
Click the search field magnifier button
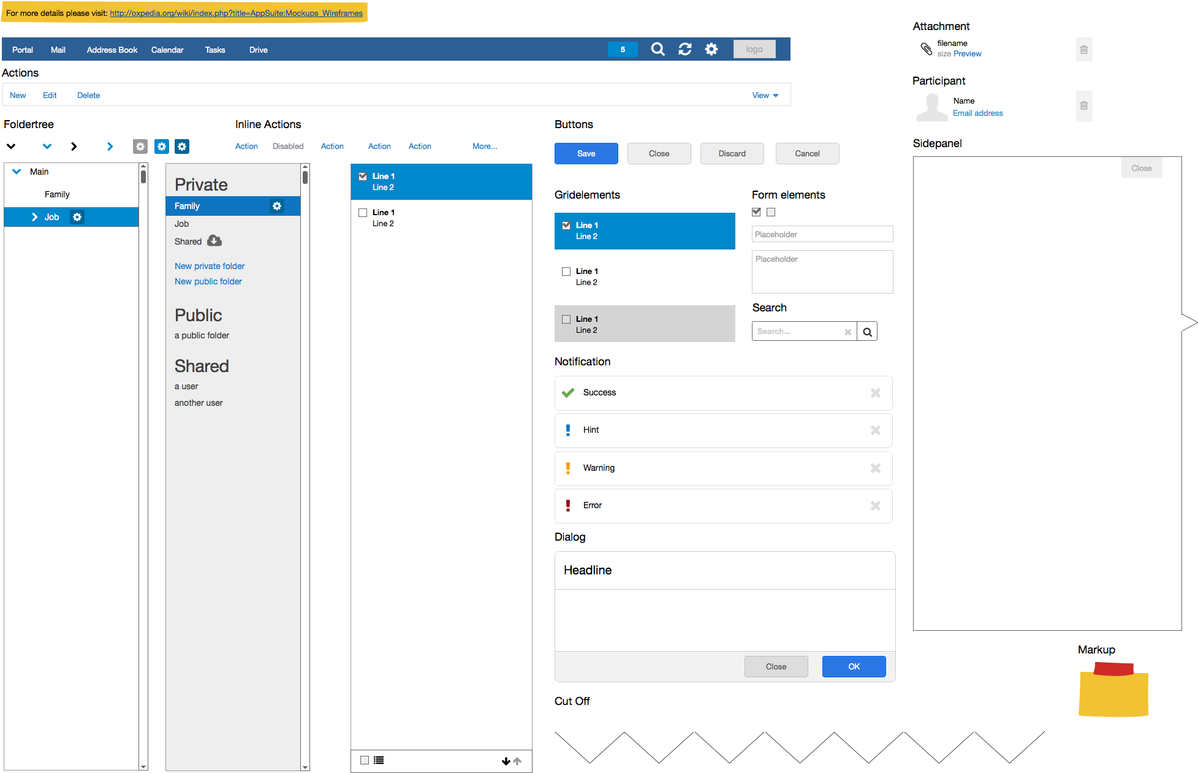point(867,332)
